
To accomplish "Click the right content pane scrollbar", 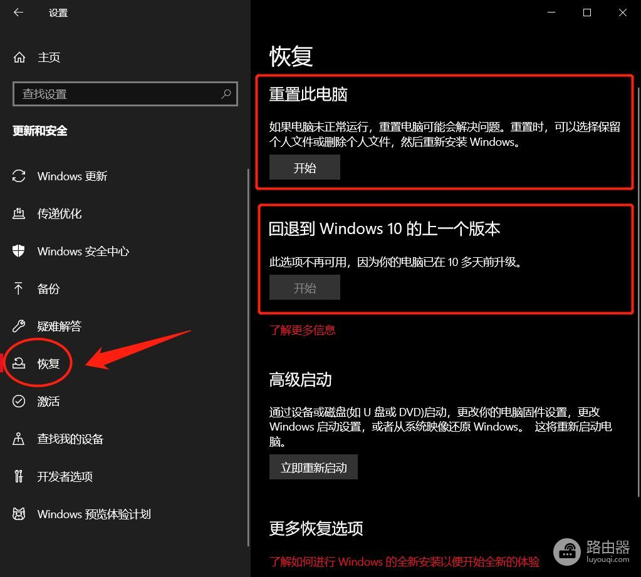I will click(638, 292).
